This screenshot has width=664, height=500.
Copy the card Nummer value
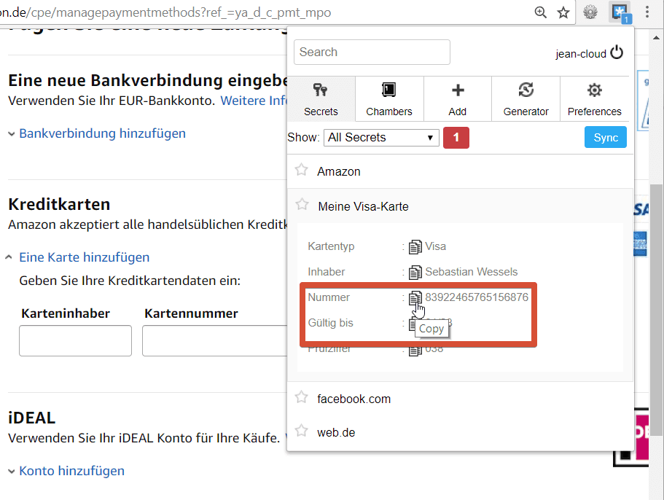click(x=415, y=298)
